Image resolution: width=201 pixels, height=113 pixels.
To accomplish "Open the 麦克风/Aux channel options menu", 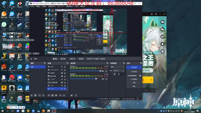I will pos(106,71).
